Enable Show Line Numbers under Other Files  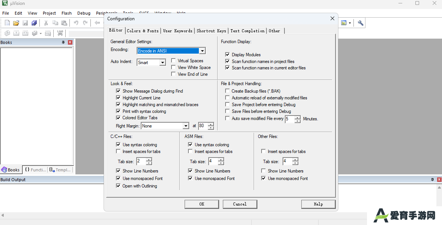click(x=263, y=171)
